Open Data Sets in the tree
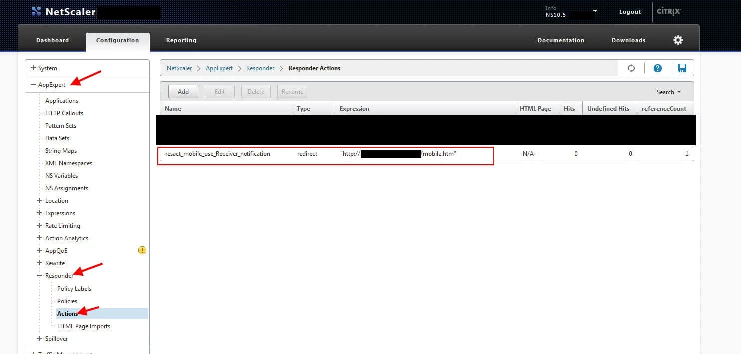Image resolution: width=741 pixels, height=354 pixels. tap(57, 138)
